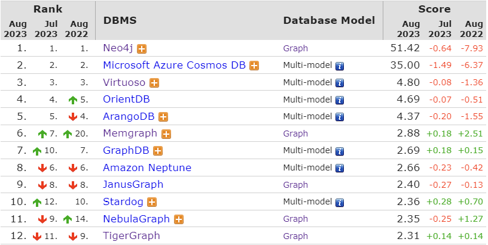The width and height of the screenshot is (488, 245).
Task: Click the plus icon beside Memgraph
Action: [x=166, y=134]
